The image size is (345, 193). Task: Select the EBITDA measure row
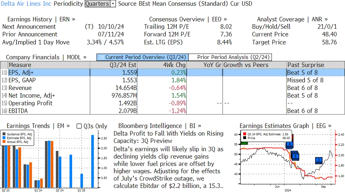point(172,111)
